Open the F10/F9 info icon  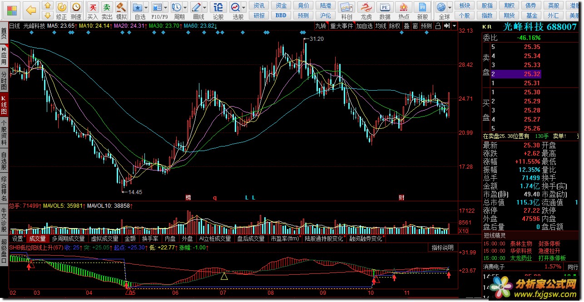(157, 7)
